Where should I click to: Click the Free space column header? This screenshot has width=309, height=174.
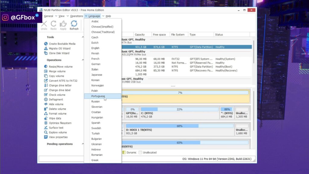161,35
